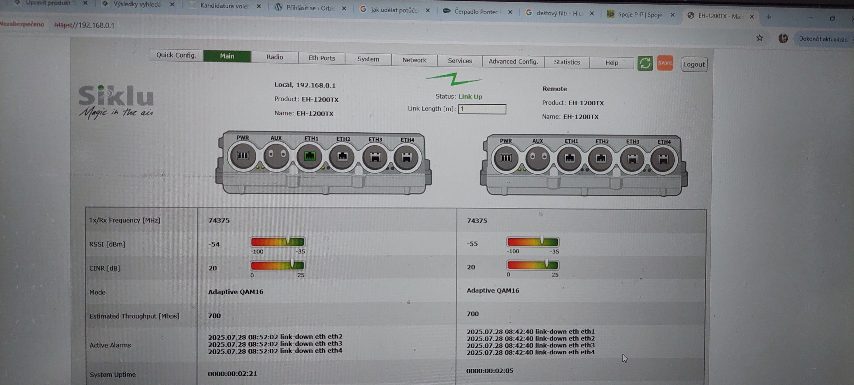Select the Remote unit ETH2 port

(601, 159)
